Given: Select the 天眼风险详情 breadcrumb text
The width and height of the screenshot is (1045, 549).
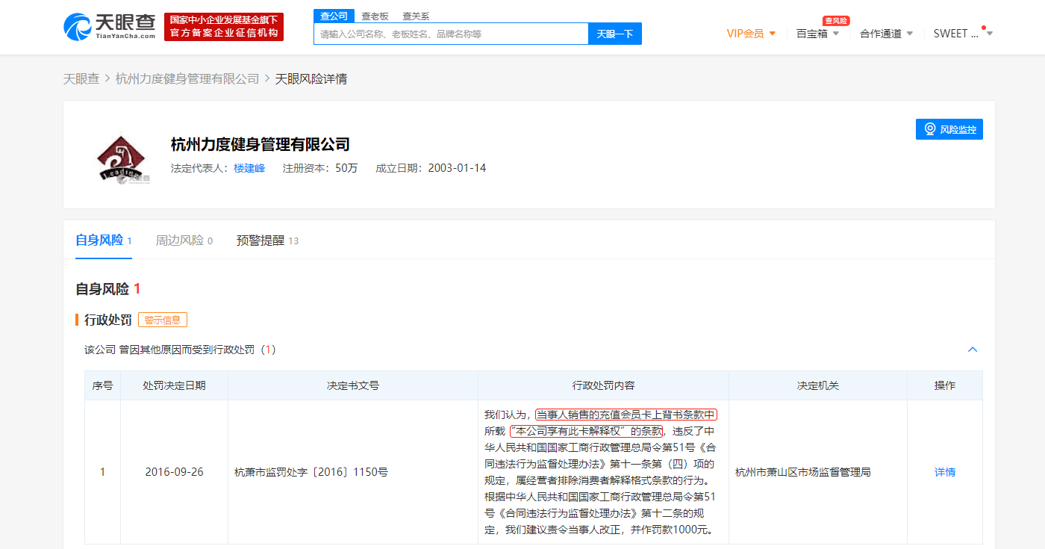Looking at the screenshot, I should 311,78.
